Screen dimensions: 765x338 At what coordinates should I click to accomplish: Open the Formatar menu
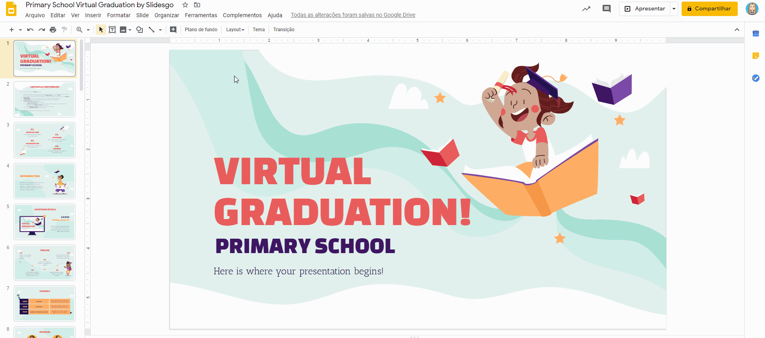[119, 15]
